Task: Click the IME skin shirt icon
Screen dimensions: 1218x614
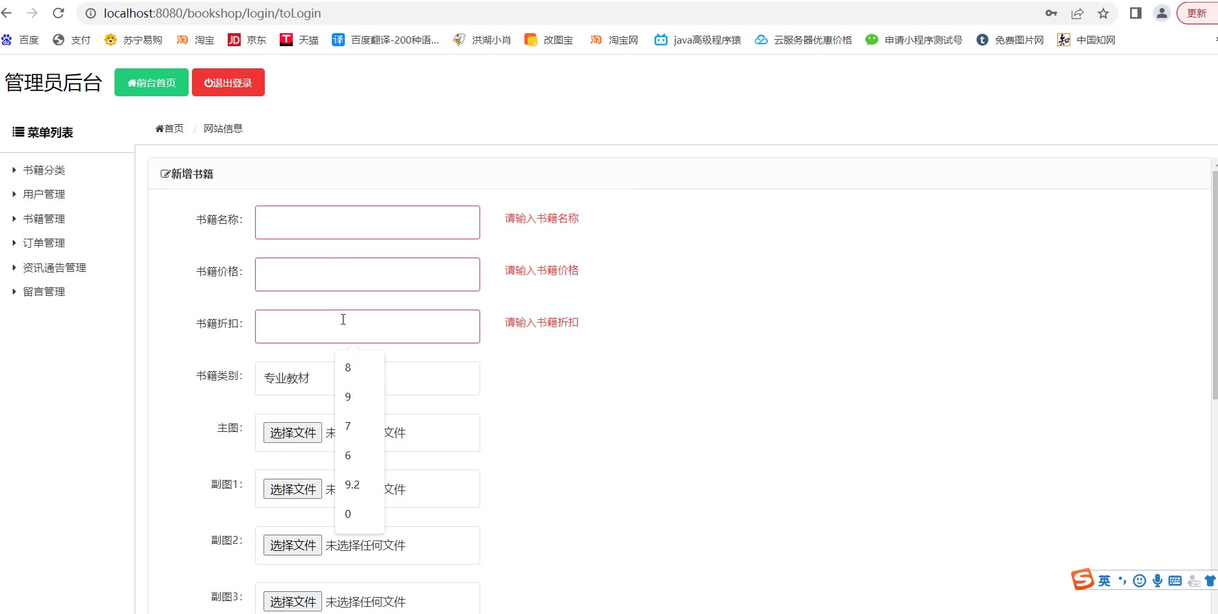Action: [1210, 581]
